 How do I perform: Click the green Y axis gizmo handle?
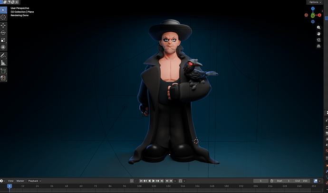tap(313, 16)
